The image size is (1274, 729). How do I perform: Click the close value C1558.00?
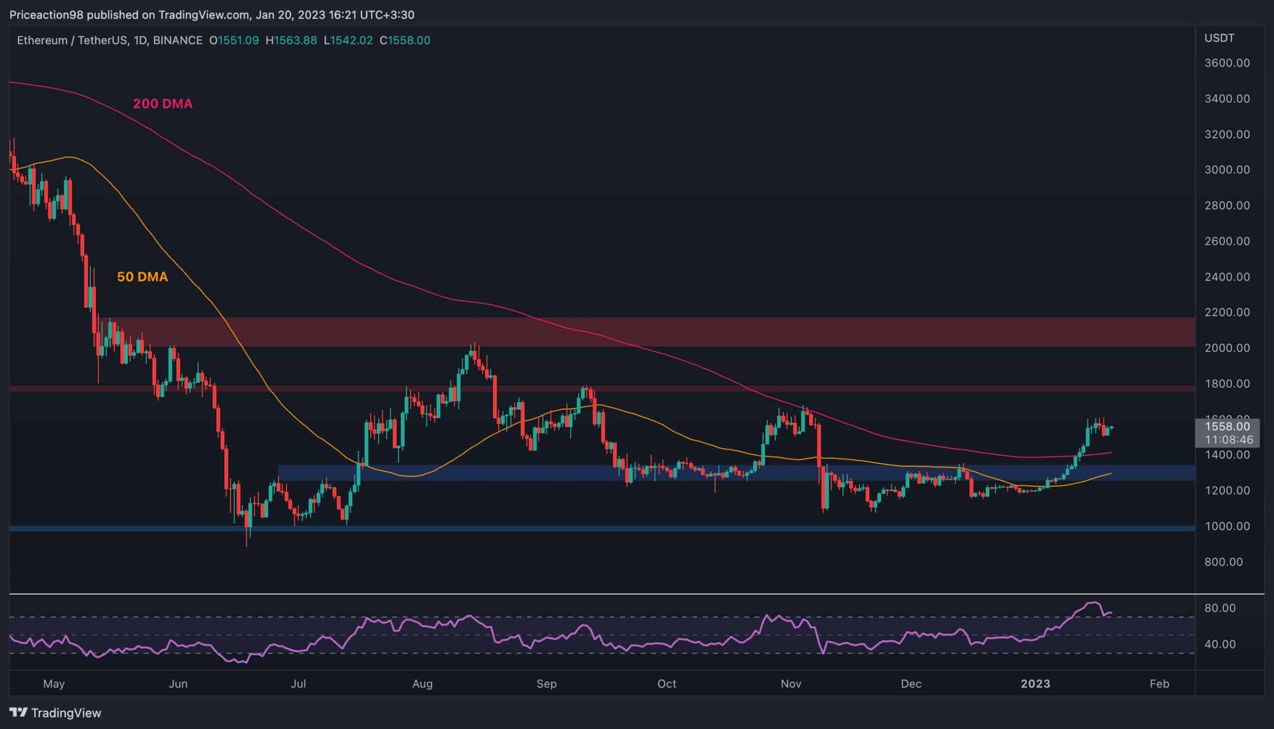405,41
